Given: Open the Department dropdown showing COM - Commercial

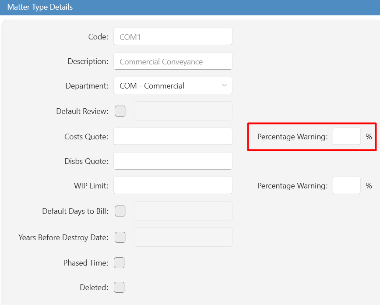Looking at the screenshot, I should click(x=173, y=85).
